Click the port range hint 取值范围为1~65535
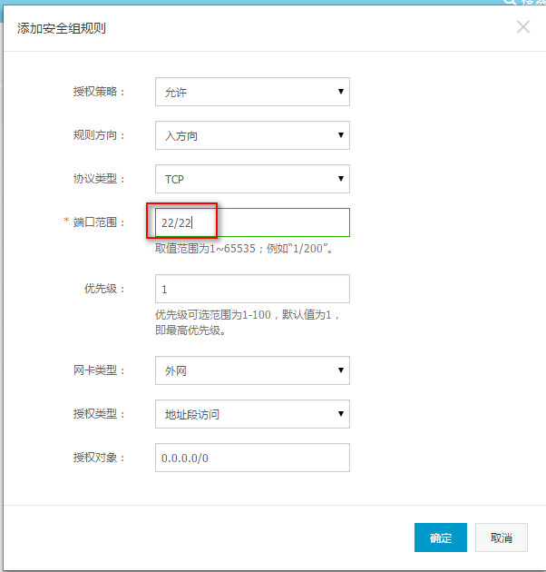Image resolution: width=546 pixels, height=572 pixels. (x=249, y=248)
